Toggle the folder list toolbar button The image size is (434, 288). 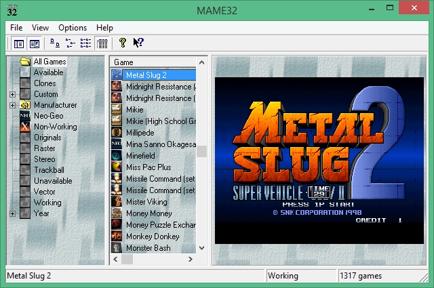19,44
